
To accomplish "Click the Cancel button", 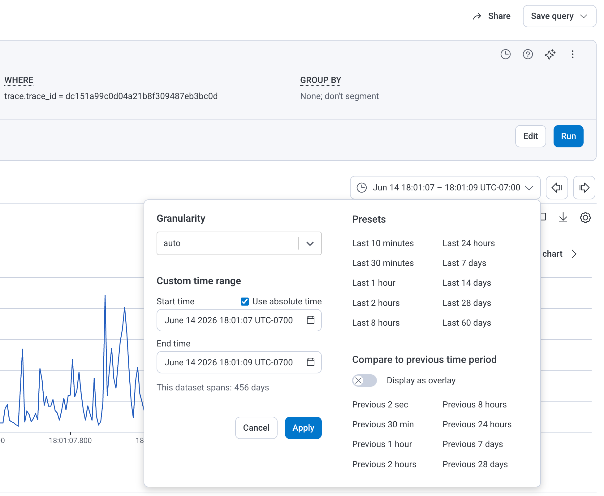I will 256,428.
